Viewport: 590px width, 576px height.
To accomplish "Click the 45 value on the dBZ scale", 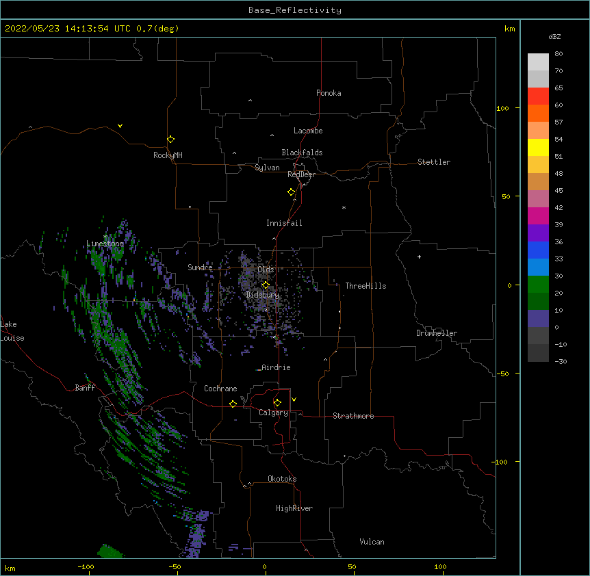I will pos(559,191).
